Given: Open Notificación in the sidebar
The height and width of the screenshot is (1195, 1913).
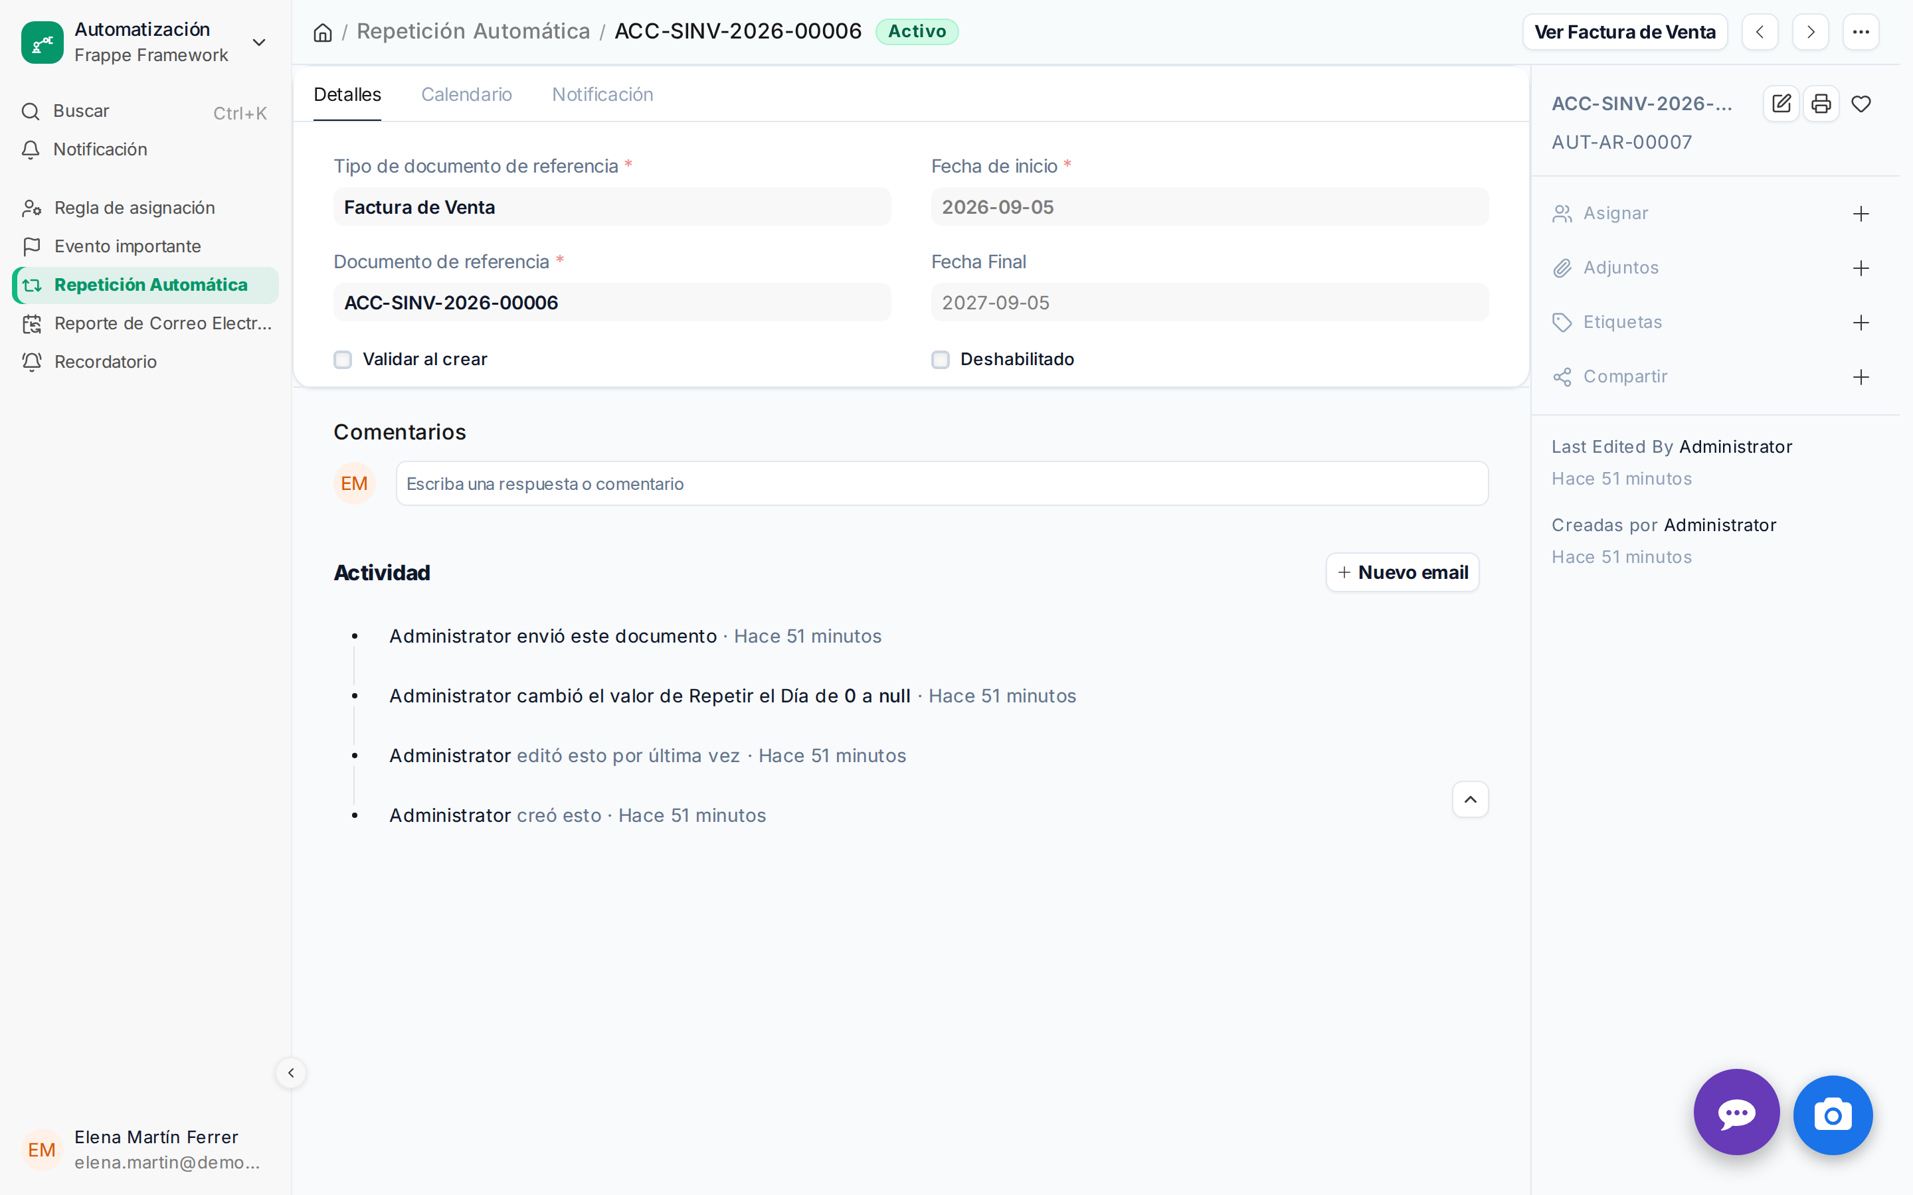Looking at the screenshot, I should (x=145, y=149).
